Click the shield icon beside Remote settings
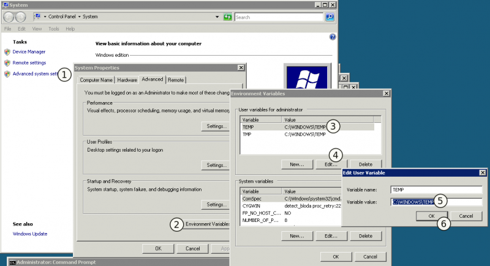Viewport: 490px width, 266px height. coord(7,63)
